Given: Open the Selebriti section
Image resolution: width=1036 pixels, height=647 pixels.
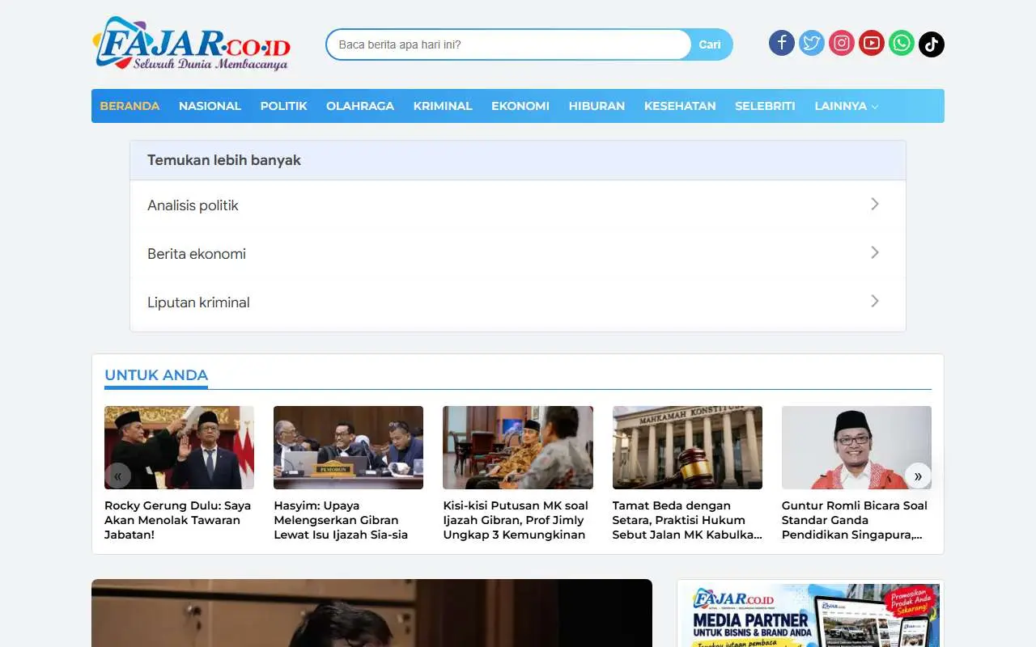Looking at the screenshot, I should click(765, 106).
